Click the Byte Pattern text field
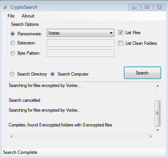 coord(81,53)
